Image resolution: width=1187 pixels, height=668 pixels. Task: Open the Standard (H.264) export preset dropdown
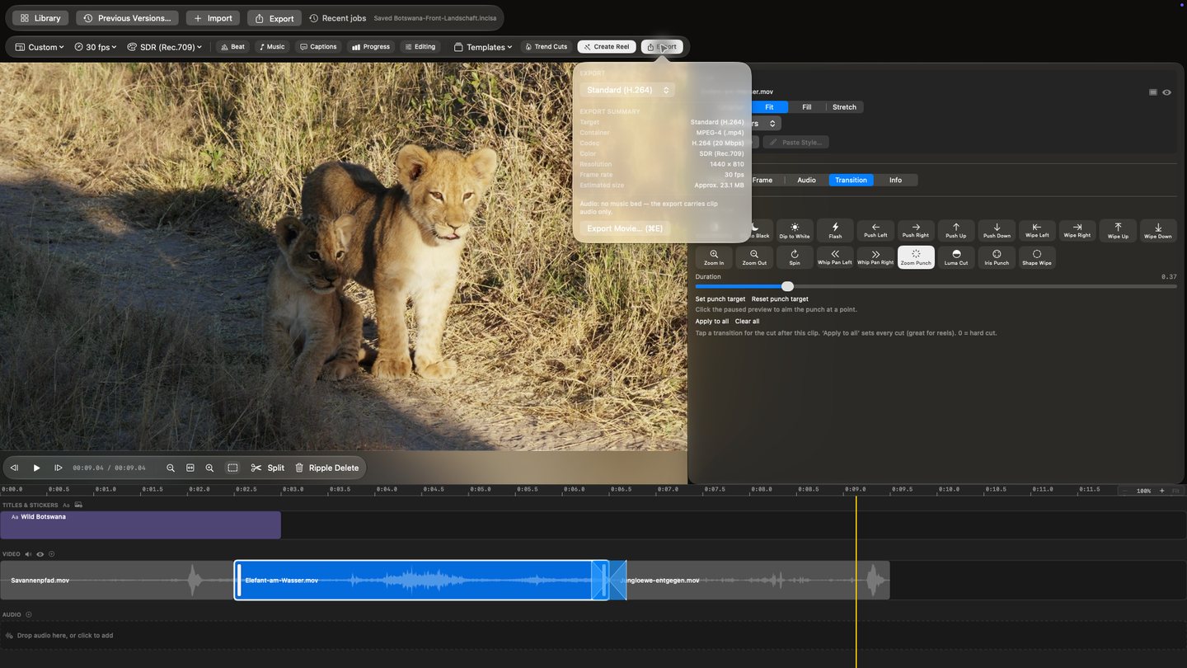click(627, 90)
